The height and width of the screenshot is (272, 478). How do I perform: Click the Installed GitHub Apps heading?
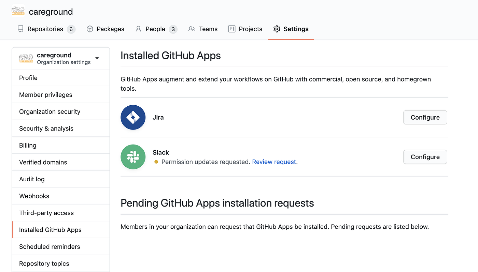point(171,56)
